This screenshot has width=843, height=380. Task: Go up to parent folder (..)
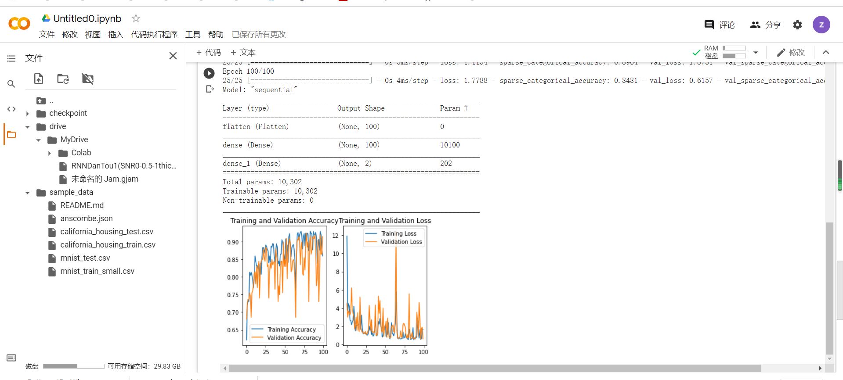46,100
